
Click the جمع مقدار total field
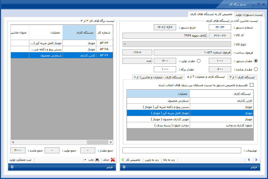(x=88, y=150)
